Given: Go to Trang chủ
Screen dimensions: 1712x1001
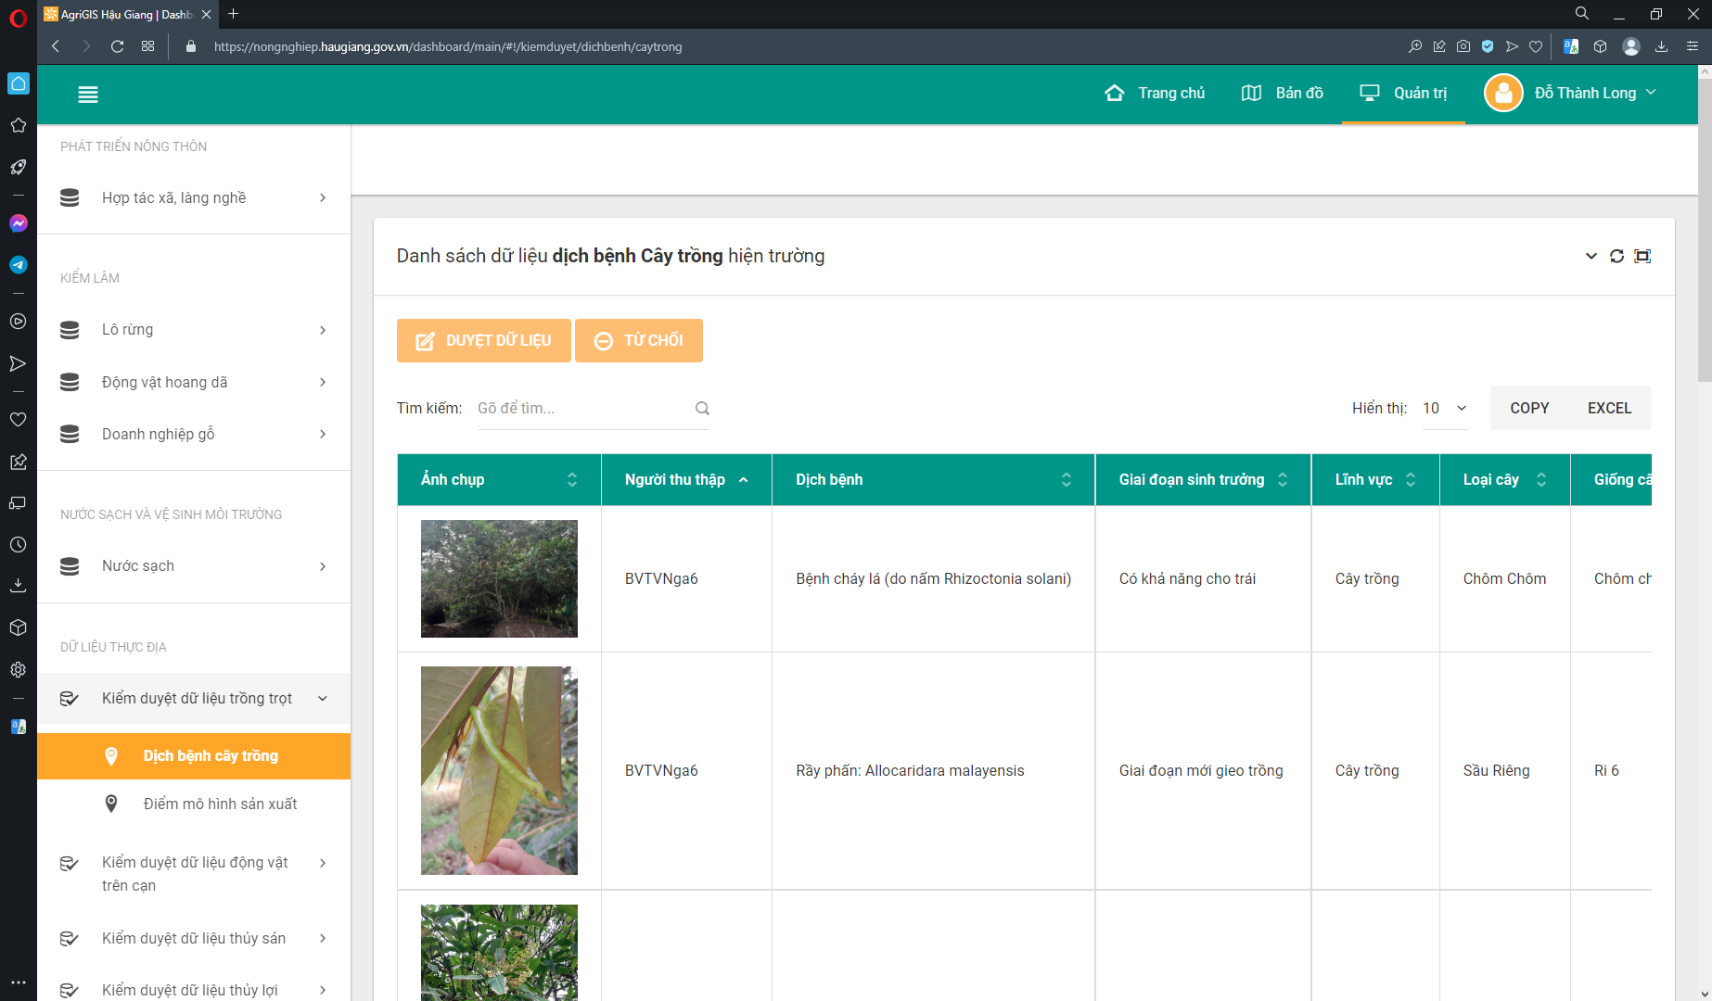Looking at the screenshot, I should click(1155, 94).
